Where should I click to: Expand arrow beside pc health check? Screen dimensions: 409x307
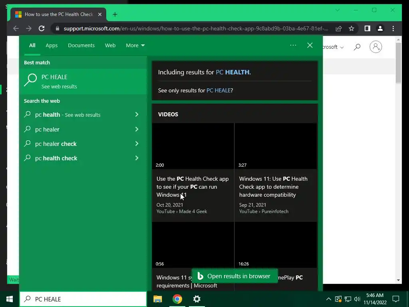click(x=137, y=158)
